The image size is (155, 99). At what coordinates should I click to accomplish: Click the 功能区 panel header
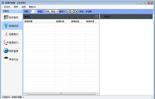12,11
